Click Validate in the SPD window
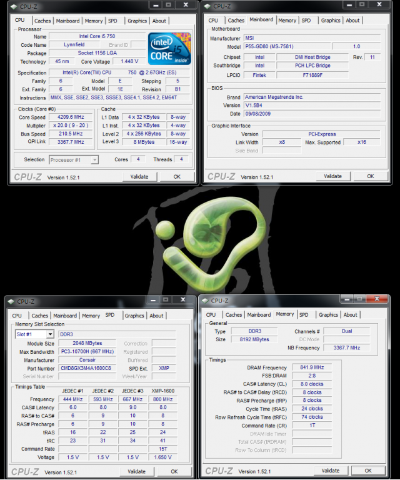Image resolution: width=400 pixels, height=480 pixels. (137, 471)
